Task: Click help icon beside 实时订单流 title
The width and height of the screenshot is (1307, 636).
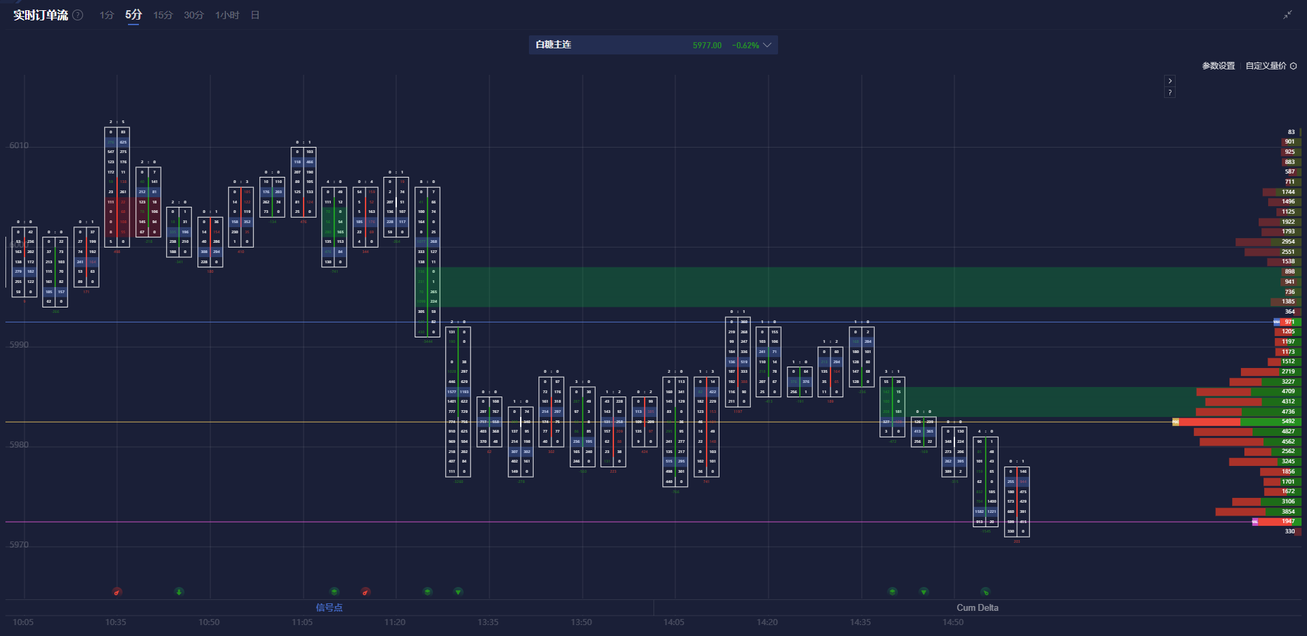Action: point(78,15)
